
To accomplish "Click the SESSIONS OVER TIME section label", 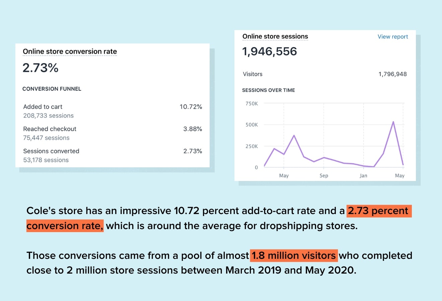I will (x=268, y=90).
